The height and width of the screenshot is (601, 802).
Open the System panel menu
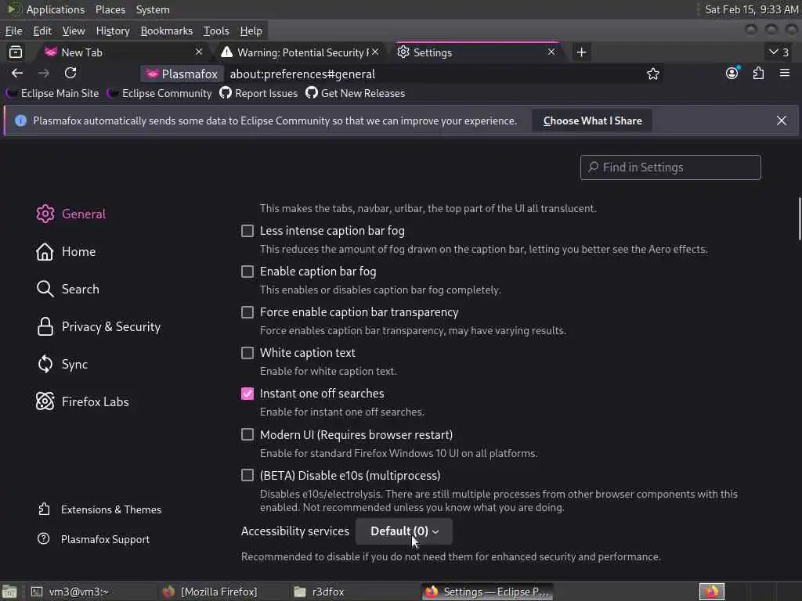click(153, 9)
